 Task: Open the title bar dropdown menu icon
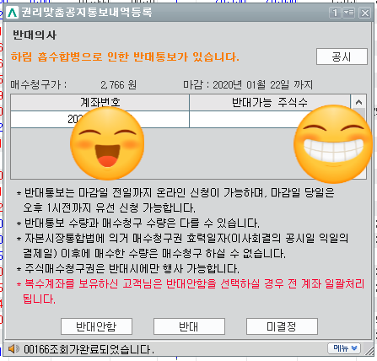pos(349,13)
